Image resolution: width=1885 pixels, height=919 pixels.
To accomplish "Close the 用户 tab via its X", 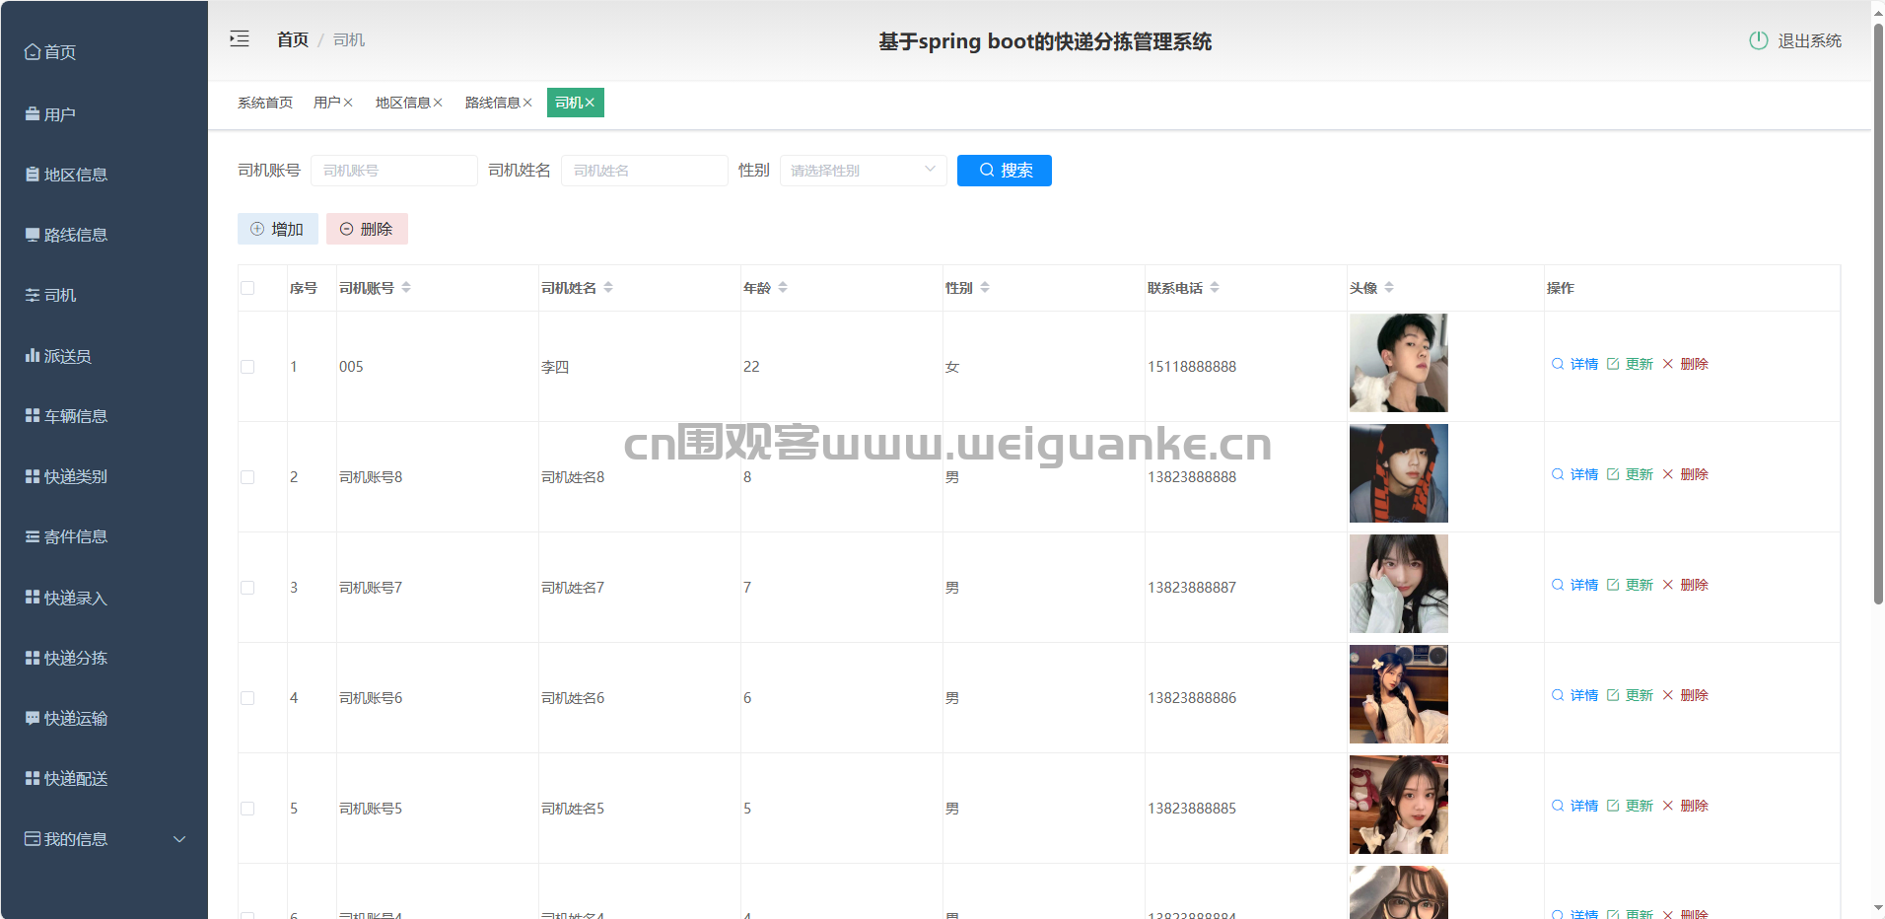I will 348,103.
